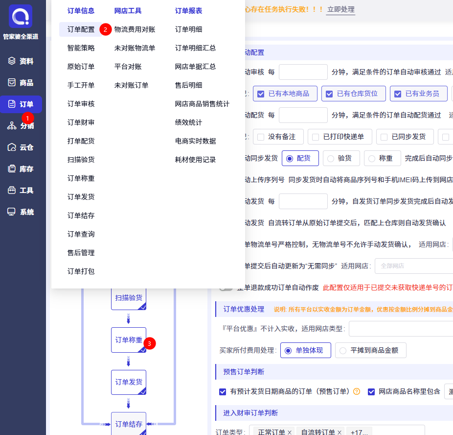The height and width of the screenshot is (435, 453).
Task: Open the 云仓 sidebar section
Action: pyautogui.click(x=21, y=147)
